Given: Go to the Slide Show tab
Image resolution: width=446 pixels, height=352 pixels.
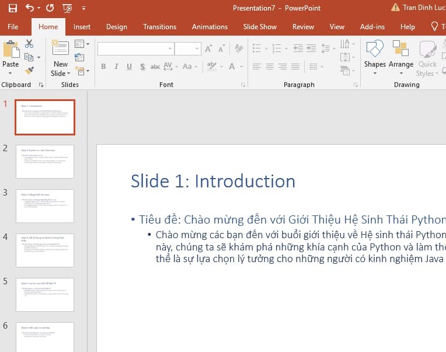Looking at the screenshot, I should [x=260, y=27].
